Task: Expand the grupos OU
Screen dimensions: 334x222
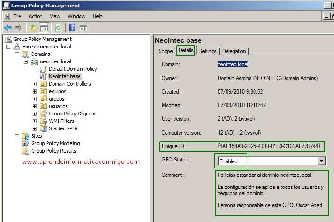Action: pyautogui.click(x=34, y=99)
